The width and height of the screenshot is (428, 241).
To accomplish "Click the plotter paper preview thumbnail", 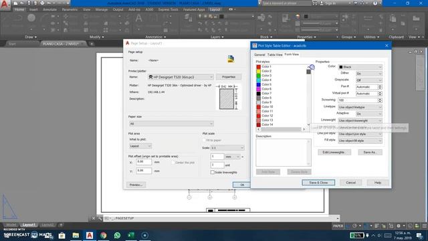I will point(227,98).
